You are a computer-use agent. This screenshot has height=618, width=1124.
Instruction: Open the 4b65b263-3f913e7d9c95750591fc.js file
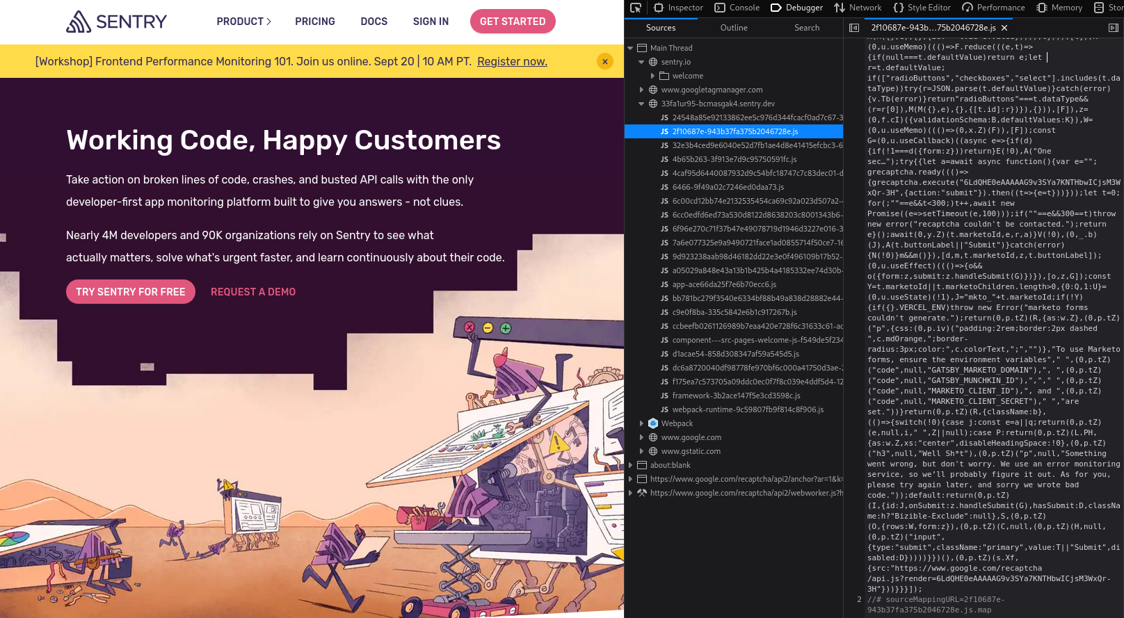coord(734,159)
